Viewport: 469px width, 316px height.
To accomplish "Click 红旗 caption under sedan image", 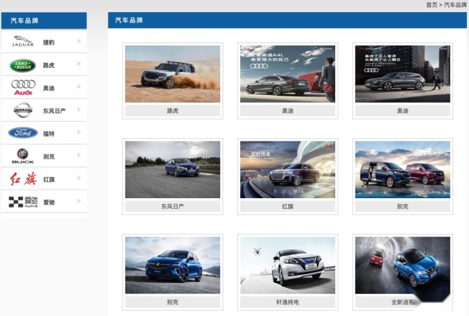I will tap(287, 206).
